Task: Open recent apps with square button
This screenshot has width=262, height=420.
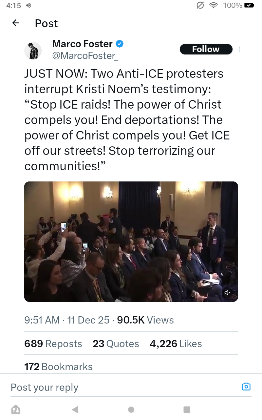Action: pos(187,409)
